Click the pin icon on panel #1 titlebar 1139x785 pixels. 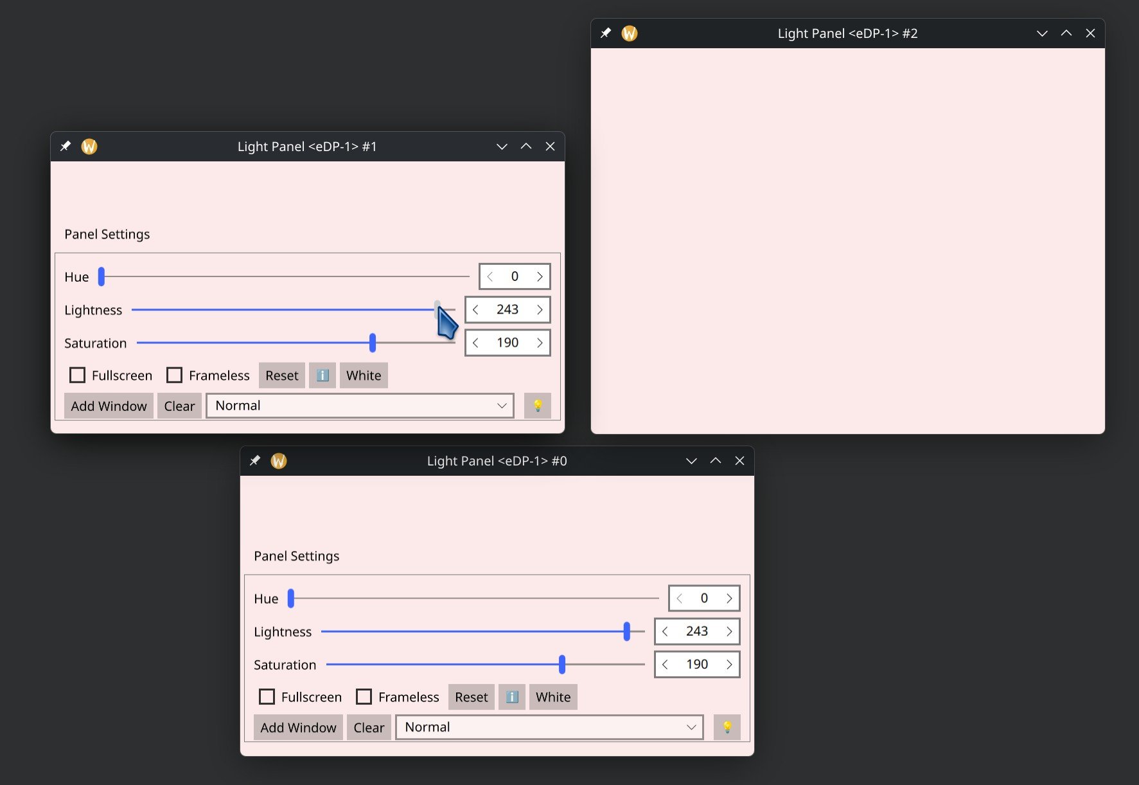pyautogui.click(x=66, y=147)
